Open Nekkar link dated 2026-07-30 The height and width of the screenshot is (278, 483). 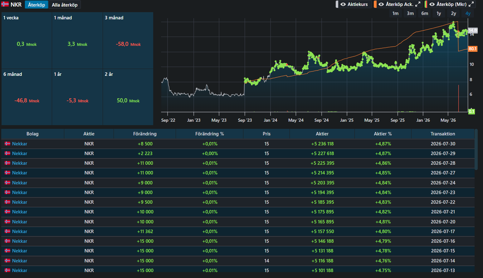coord(20,144)
